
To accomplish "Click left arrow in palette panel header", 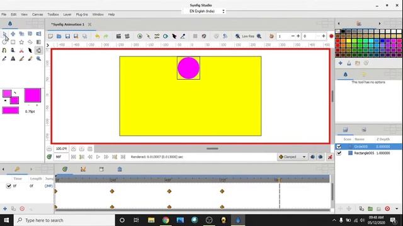I will (x=339, y=24).
